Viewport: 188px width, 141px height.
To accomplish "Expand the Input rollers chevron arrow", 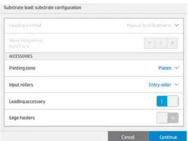I will pos(177,85).
